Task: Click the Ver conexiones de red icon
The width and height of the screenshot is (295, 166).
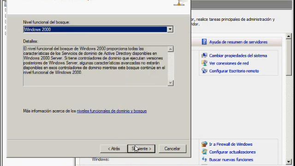Action: 204,63
